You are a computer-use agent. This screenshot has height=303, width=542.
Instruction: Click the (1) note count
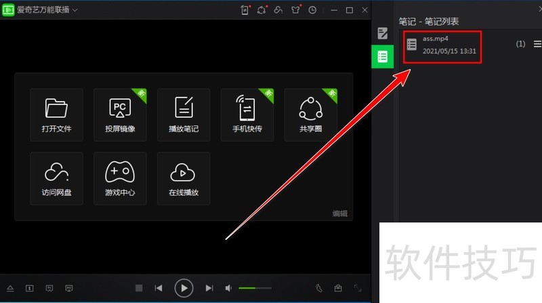pos(520,44)
